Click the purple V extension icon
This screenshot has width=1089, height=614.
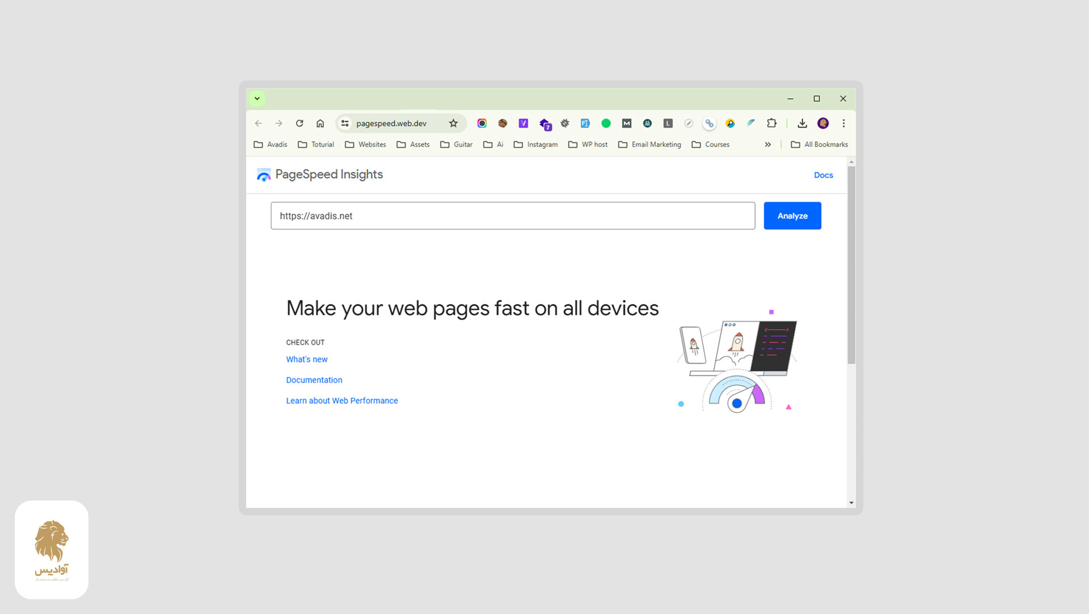(523, 123)
